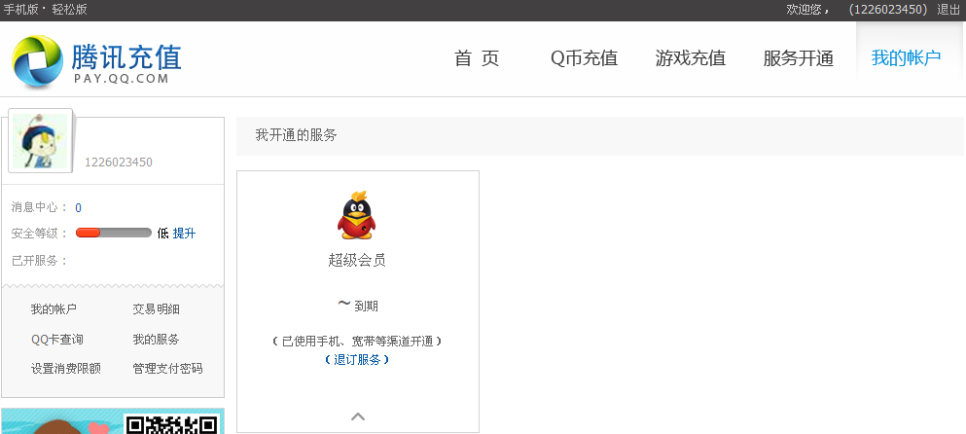Click 提升 to raise the security level

coord(184,234)
